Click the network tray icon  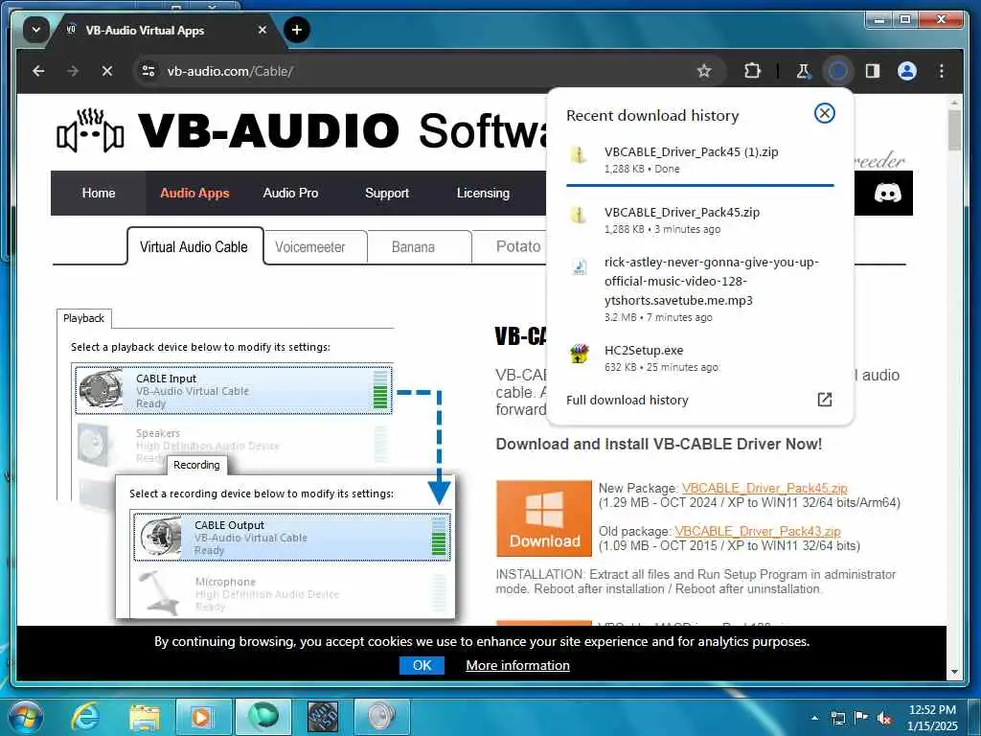[837, 718]
